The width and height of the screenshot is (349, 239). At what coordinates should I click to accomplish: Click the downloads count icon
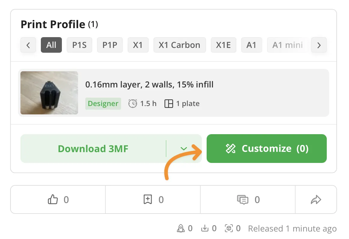click(205, 228)
